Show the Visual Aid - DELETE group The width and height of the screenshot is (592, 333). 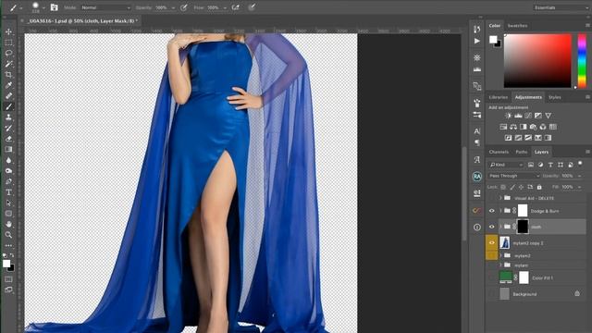click(x=491, y=198)
